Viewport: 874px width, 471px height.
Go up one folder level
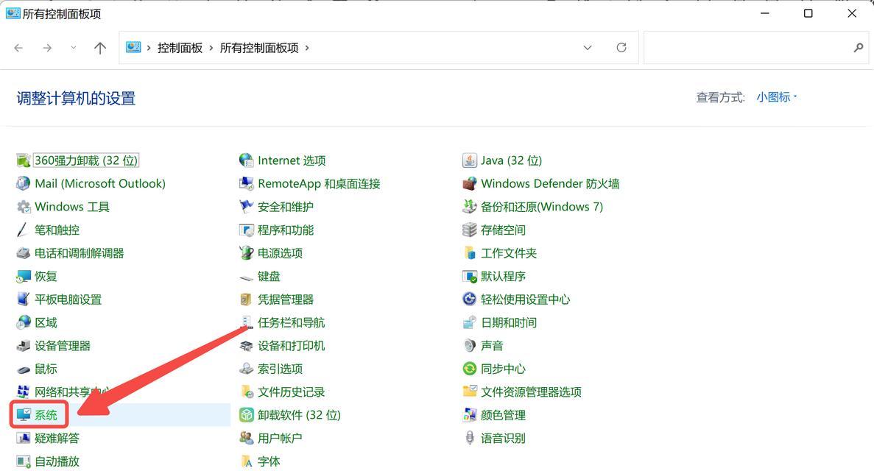coord(100,48)
